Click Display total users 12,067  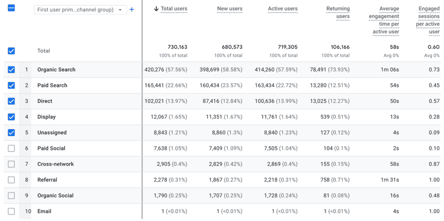coord(159,117)
